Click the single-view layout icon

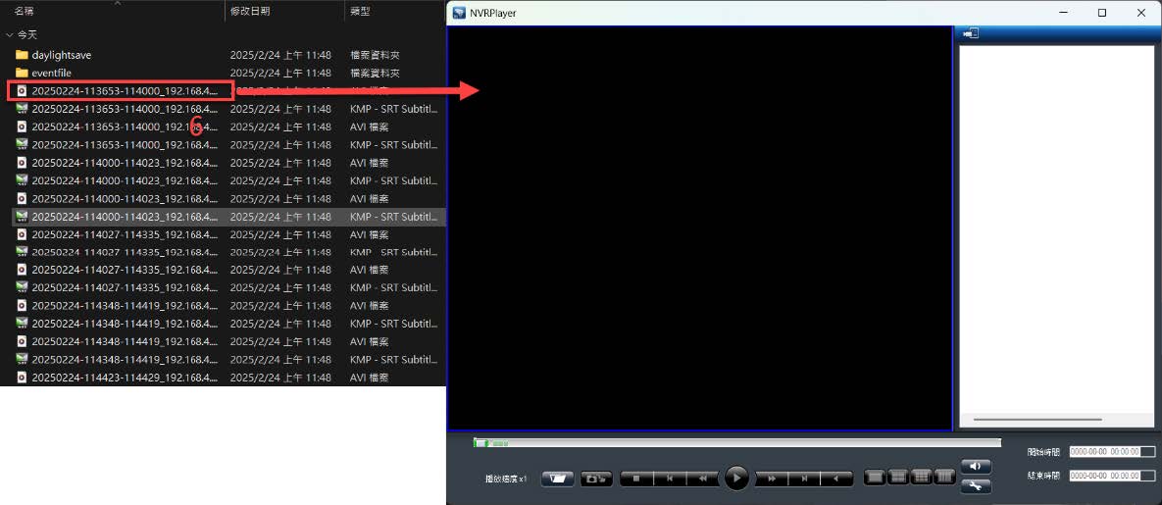click(x=873, y=478)
